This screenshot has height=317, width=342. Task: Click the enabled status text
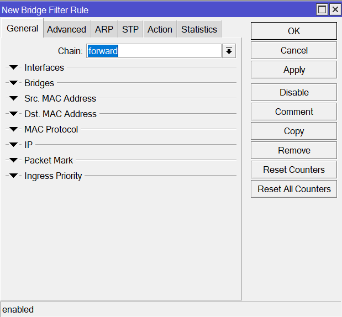point(18,310)
